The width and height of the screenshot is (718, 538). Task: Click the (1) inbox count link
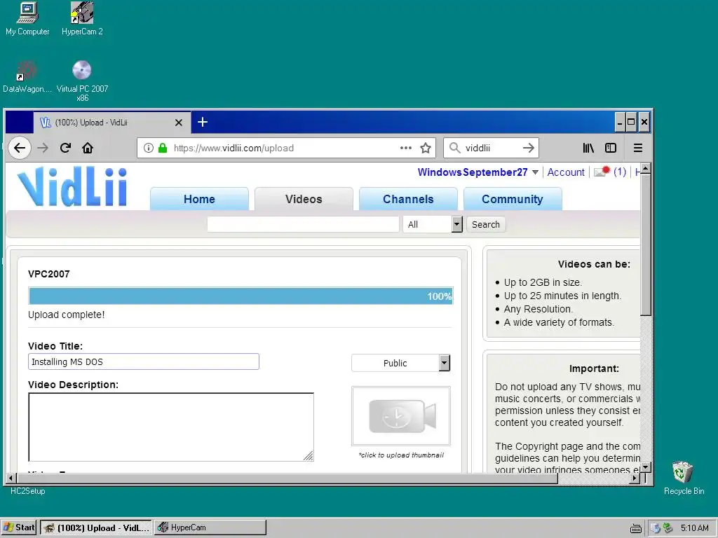(620, 172)
